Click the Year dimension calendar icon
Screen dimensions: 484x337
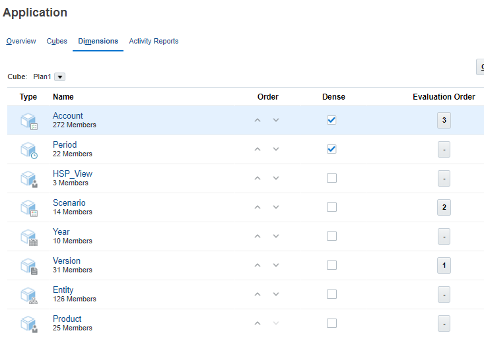coord(29,237)
